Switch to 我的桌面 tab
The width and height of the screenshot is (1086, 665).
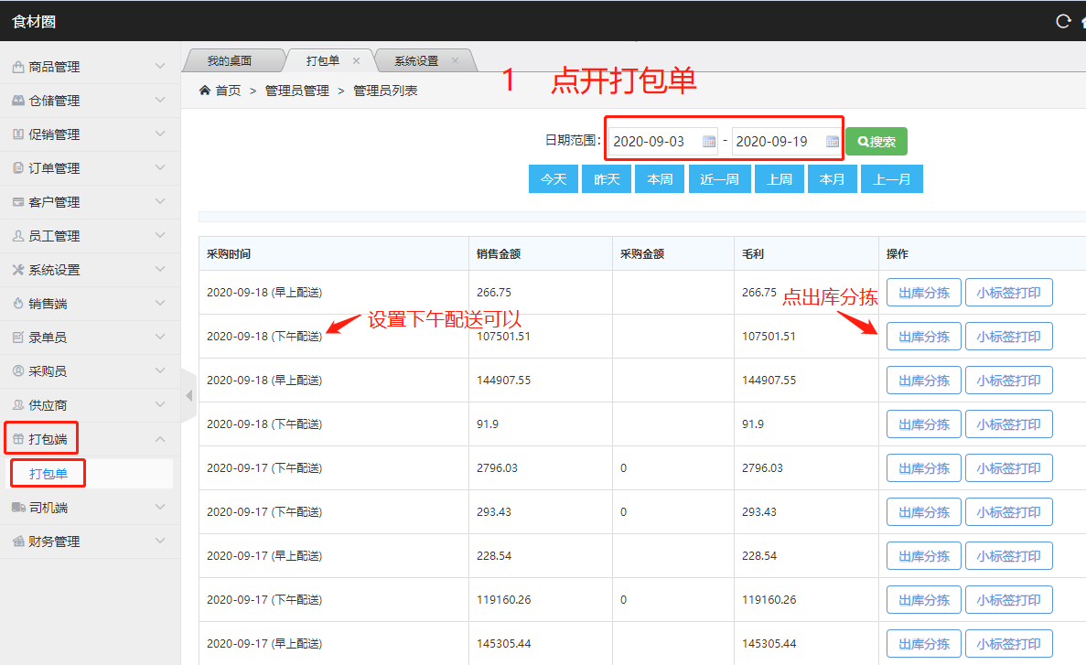(x=229, y=61)
